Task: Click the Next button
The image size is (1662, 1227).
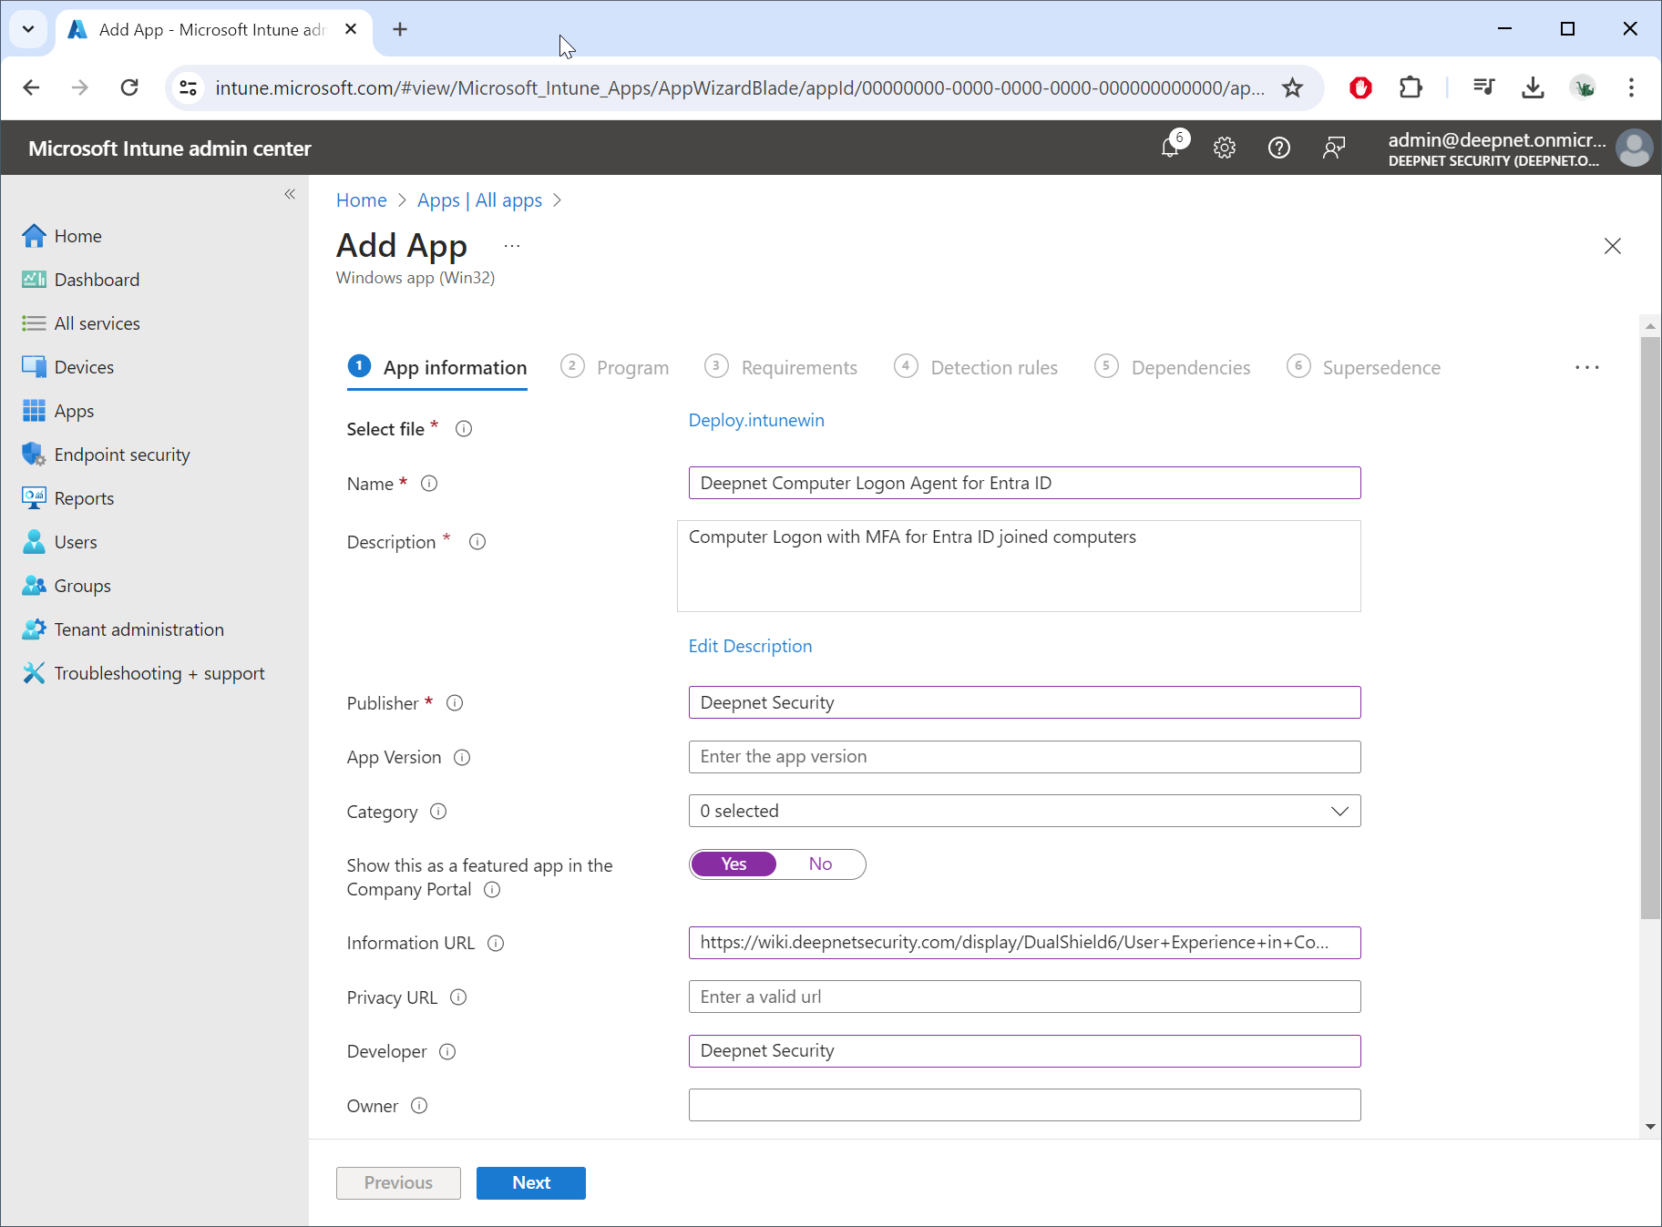Action: click(x=530, y=1182)
